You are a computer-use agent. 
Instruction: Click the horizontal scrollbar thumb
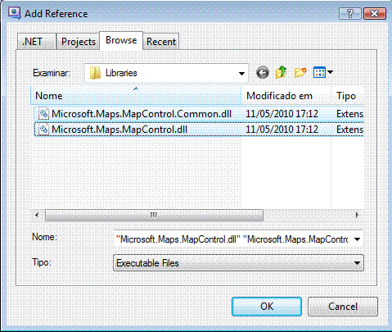pos(154,215)
